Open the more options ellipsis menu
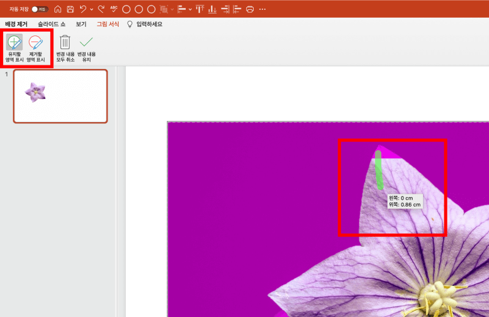Screen dimensions: 489x317 tap(263, 9)
